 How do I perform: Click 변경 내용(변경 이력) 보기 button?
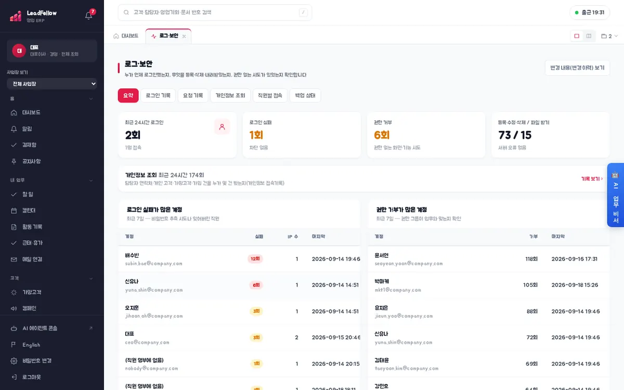coord(577,68)
